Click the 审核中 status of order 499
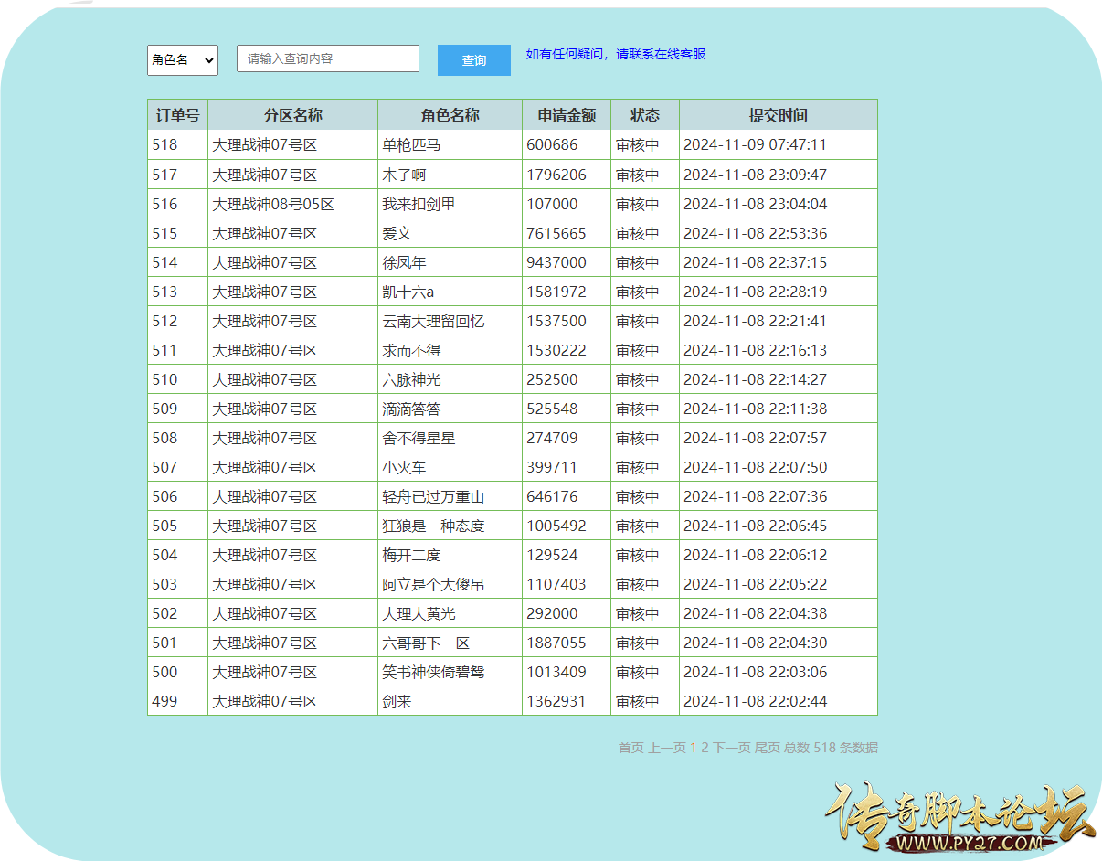This screenshot has width=1102, height=861. 637,701
